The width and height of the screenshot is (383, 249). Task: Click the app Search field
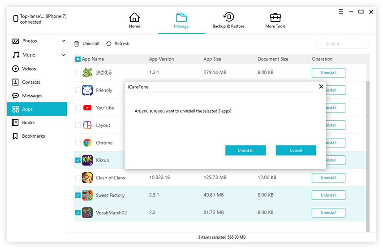[x=343, y=44]
